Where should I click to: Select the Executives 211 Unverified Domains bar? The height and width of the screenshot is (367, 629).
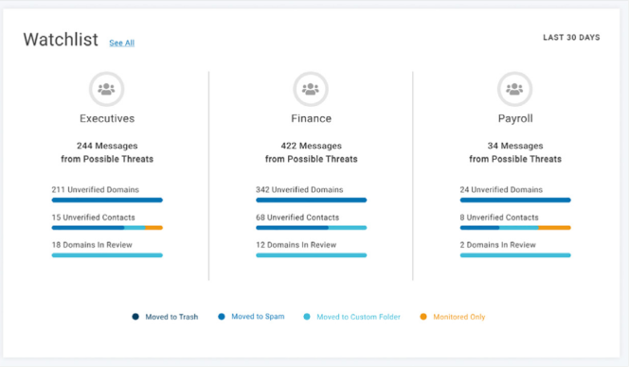coord(107,200)
